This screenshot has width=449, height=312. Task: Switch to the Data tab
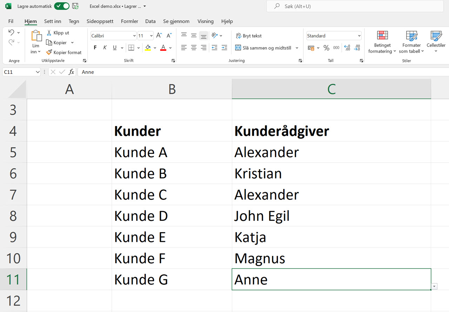pyautogui.click(x=150, y=21)
